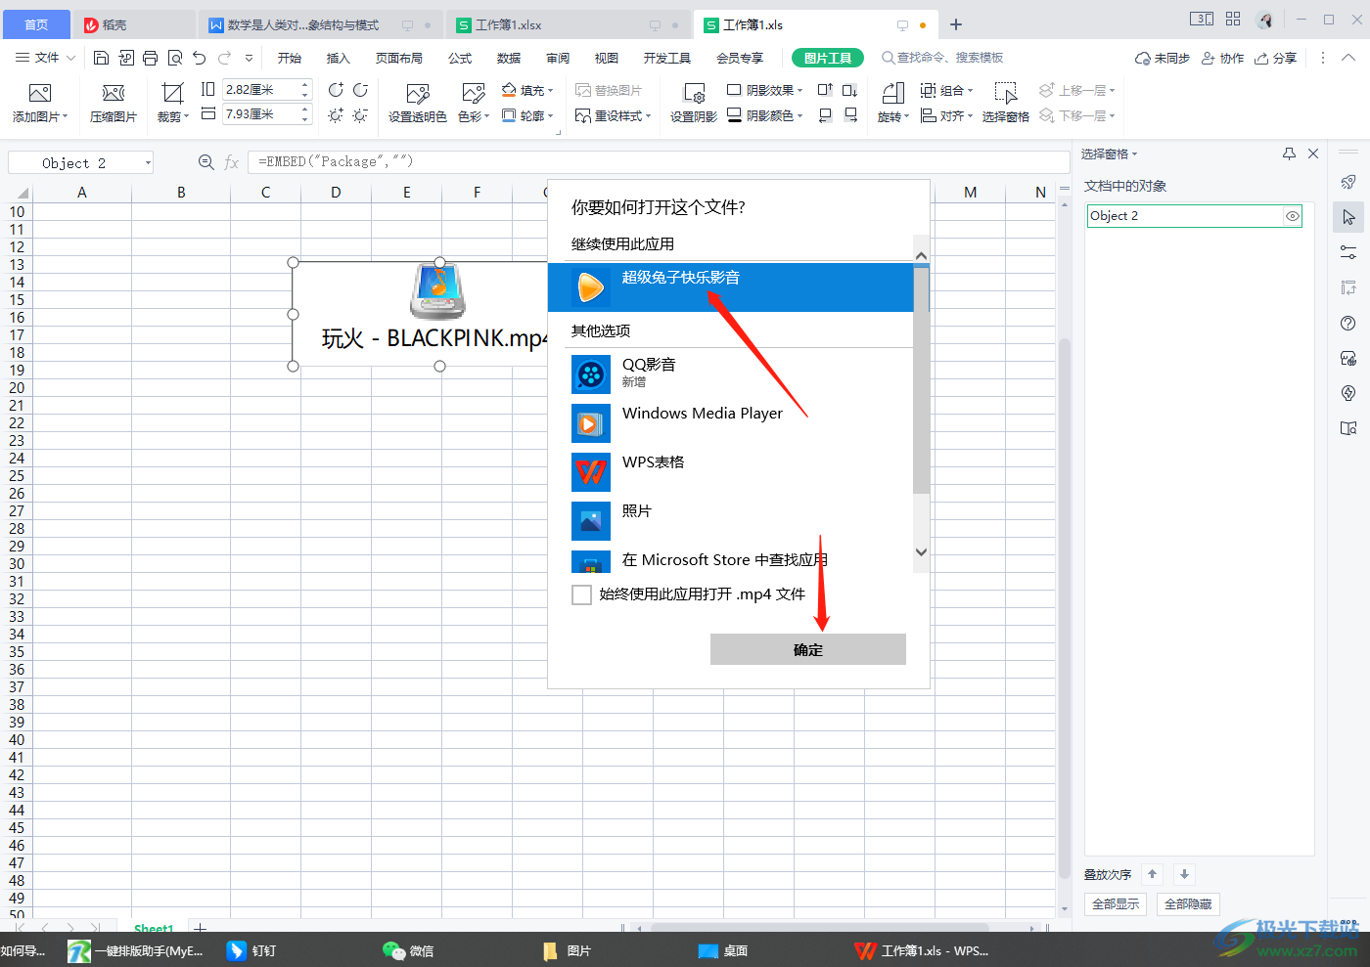Click the formula bar input
The width and height of the screenshot is (1370, 967).
tap(659, 162)
